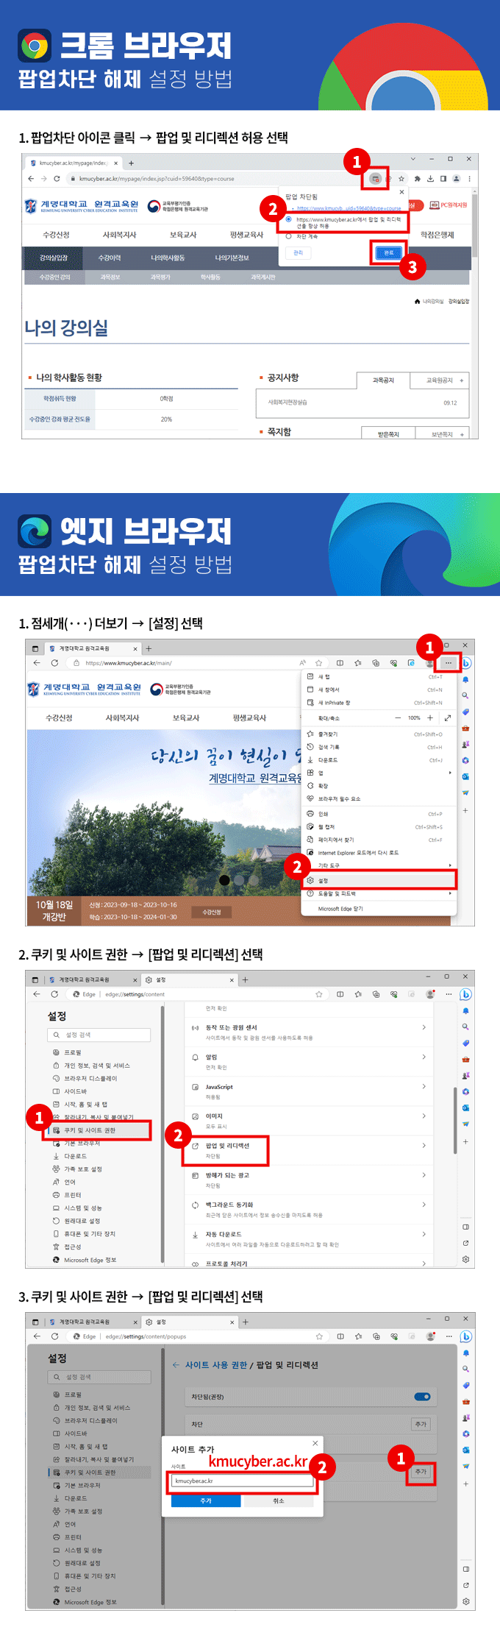Click the Bing chat icon in Edge menu screenshot
Image resolution: width=500 pixels, height=1641 pixels.
pyautogui.click(x=466, y=663)
